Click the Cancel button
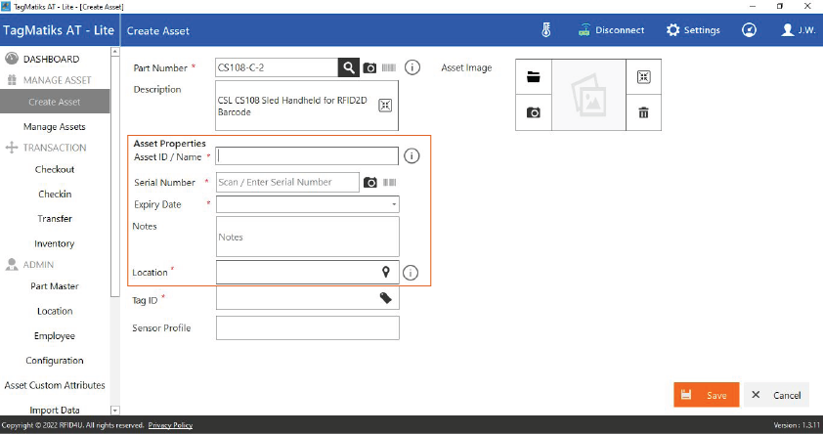The image size is (823, 434). (x=776, y=395)
